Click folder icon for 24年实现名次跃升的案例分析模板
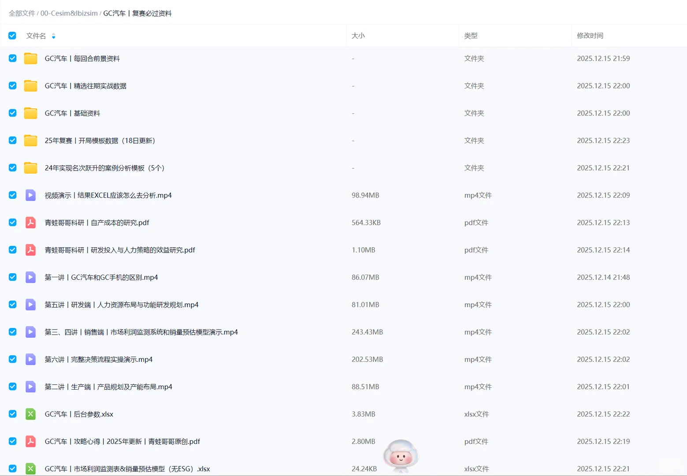This screenshot has height=476, width=687. pos(30,168)
